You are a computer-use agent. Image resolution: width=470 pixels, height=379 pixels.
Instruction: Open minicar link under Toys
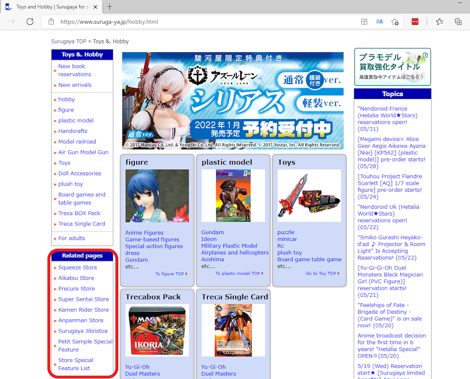[x=287, y=239]
